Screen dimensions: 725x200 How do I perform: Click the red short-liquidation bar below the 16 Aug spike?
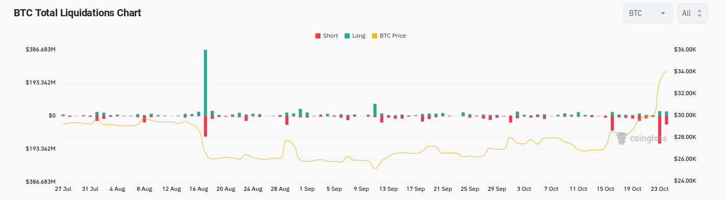[205, 126]
